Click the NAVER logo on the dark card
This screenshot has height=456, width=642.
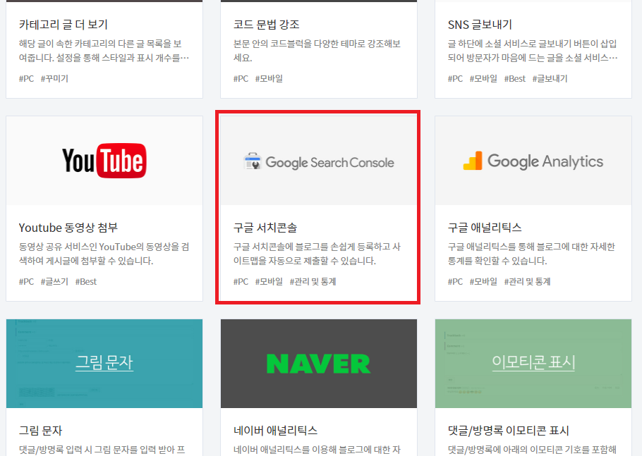(x=317, y=364)
